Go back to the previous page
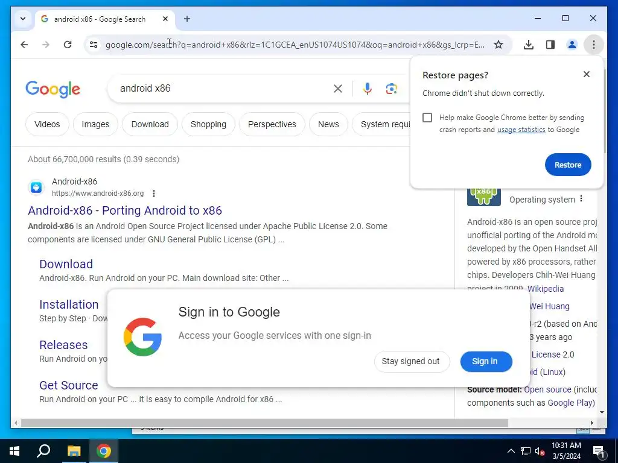Screen dimensions: 618x463 [x=24, y=45]
